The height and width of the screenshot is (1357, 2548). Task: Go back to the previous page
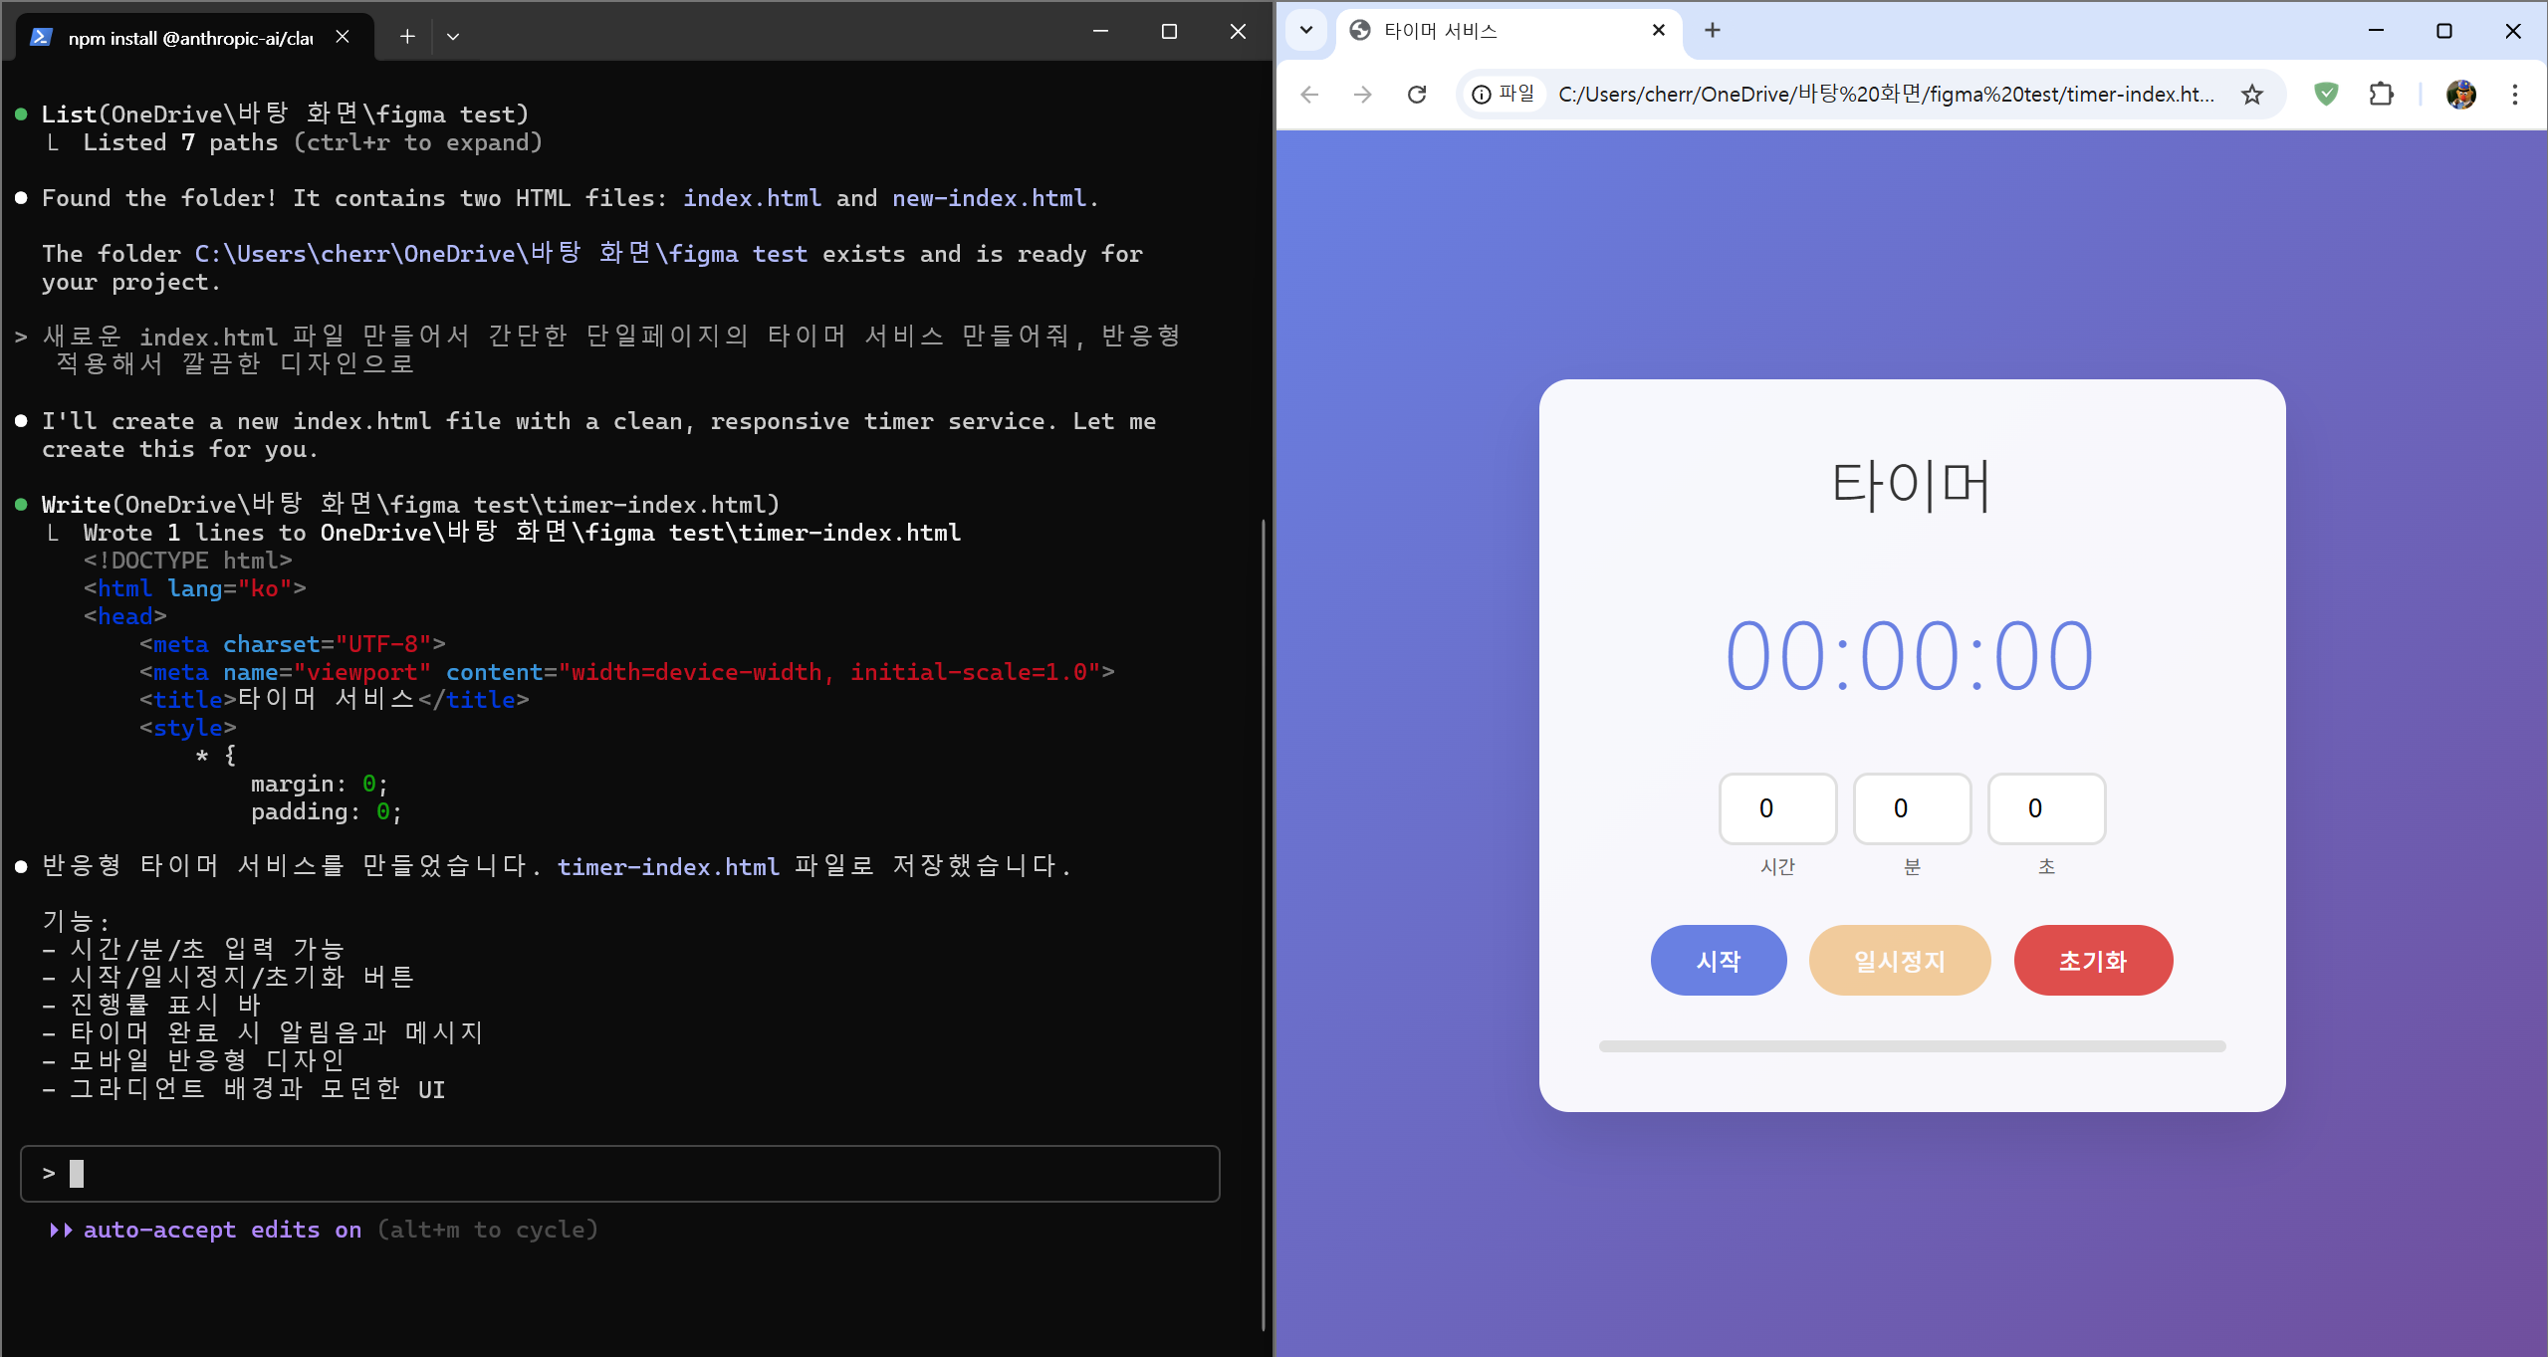[x=1309, y=95]
